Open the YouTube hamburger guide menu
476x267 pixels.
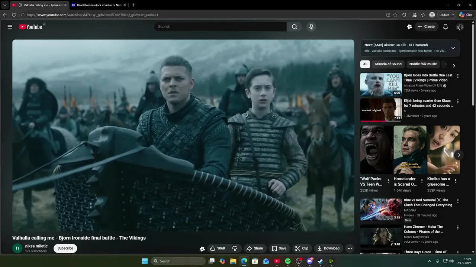point(10,27)
